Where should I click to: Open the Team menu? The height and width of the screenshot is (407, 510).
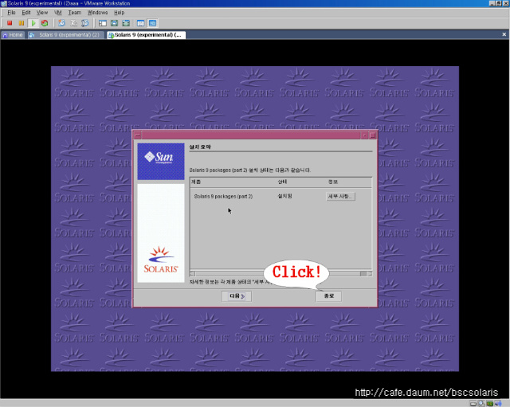pos(74,13)
